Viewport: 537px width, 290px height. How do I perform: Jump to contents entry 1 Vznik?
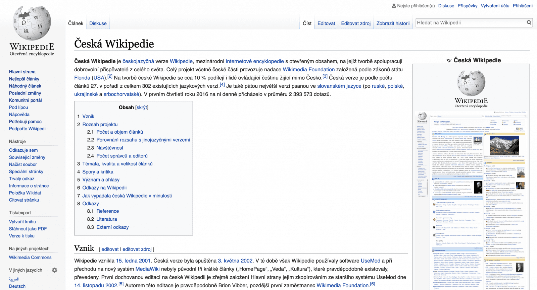88,116
